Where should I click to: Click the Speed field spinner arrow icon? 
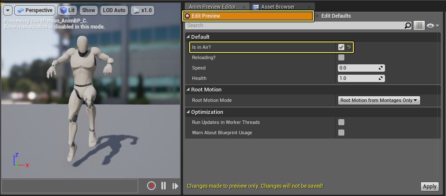pos(381,68)
